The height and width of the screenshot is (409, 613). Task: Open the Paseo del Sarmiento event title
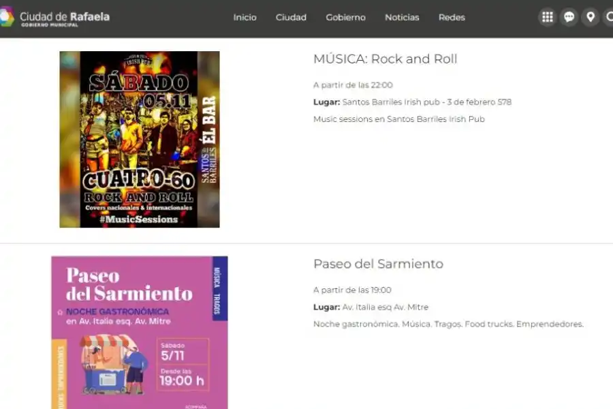[378, 264]
